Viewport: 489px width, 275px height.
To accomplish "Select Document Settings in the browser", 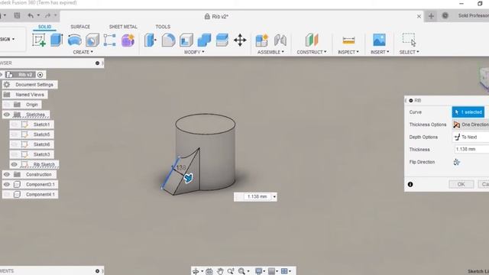I will click(x=34, y=85).
